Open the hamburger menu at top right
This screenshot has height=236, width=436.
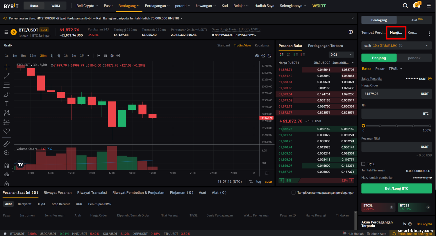(x=429, y=6)
